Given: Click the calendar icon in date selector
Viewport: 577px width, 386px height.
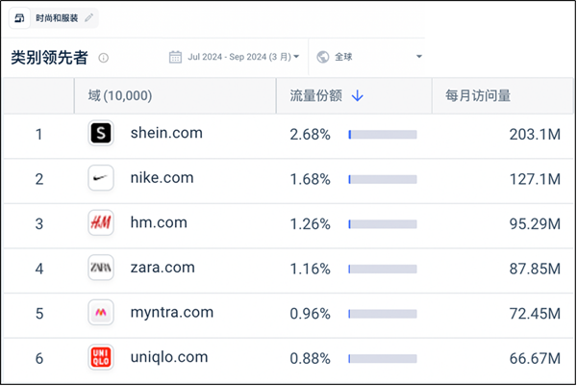Looking at the screenshot, I should (x=175, y=57).
